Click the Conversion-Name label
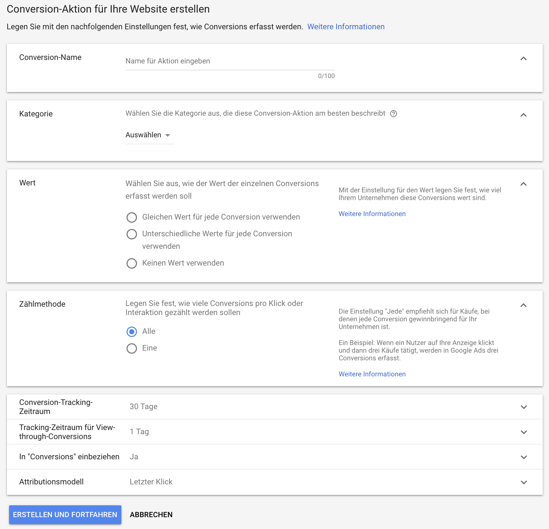Screen dimensions: 549x529 (x=50, y=58)
